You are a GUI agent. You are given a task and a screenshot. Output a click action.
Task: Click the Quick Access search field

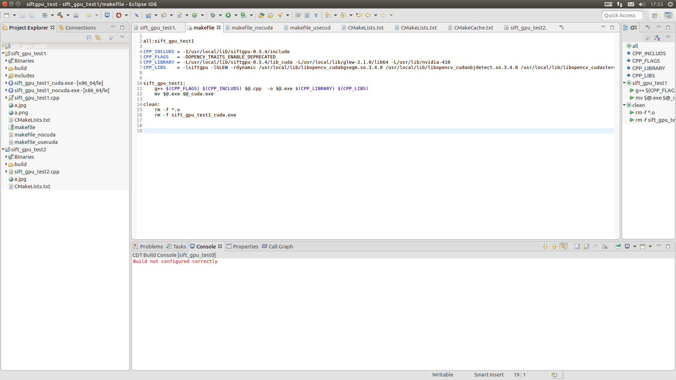[622, 15]
